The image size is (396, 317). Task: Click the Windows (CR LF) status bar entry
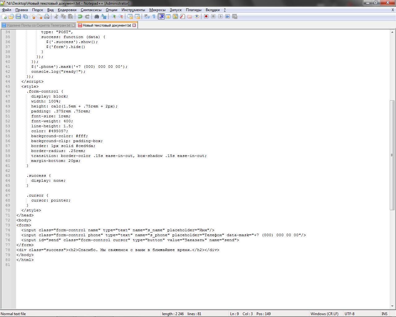[324, 314]
